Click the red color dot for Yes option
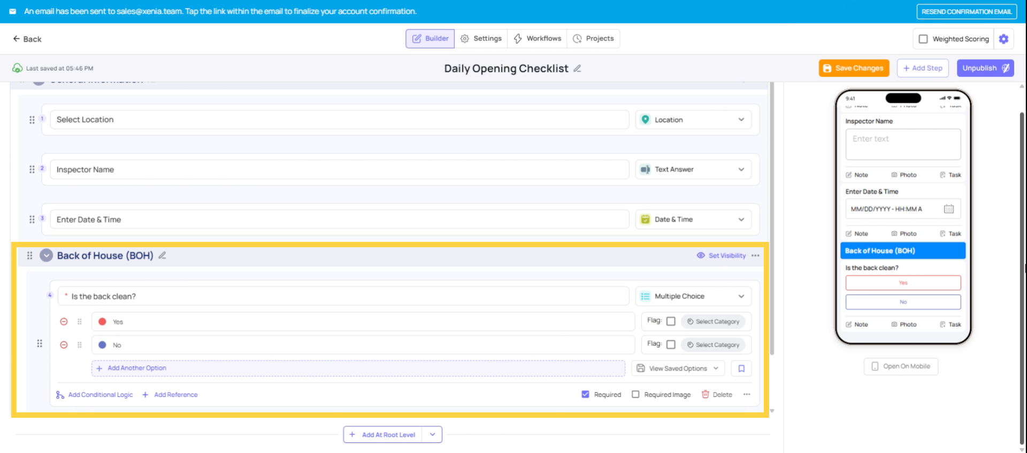The width and height of the screenshot is (1027, 453). tap(102, 322)
